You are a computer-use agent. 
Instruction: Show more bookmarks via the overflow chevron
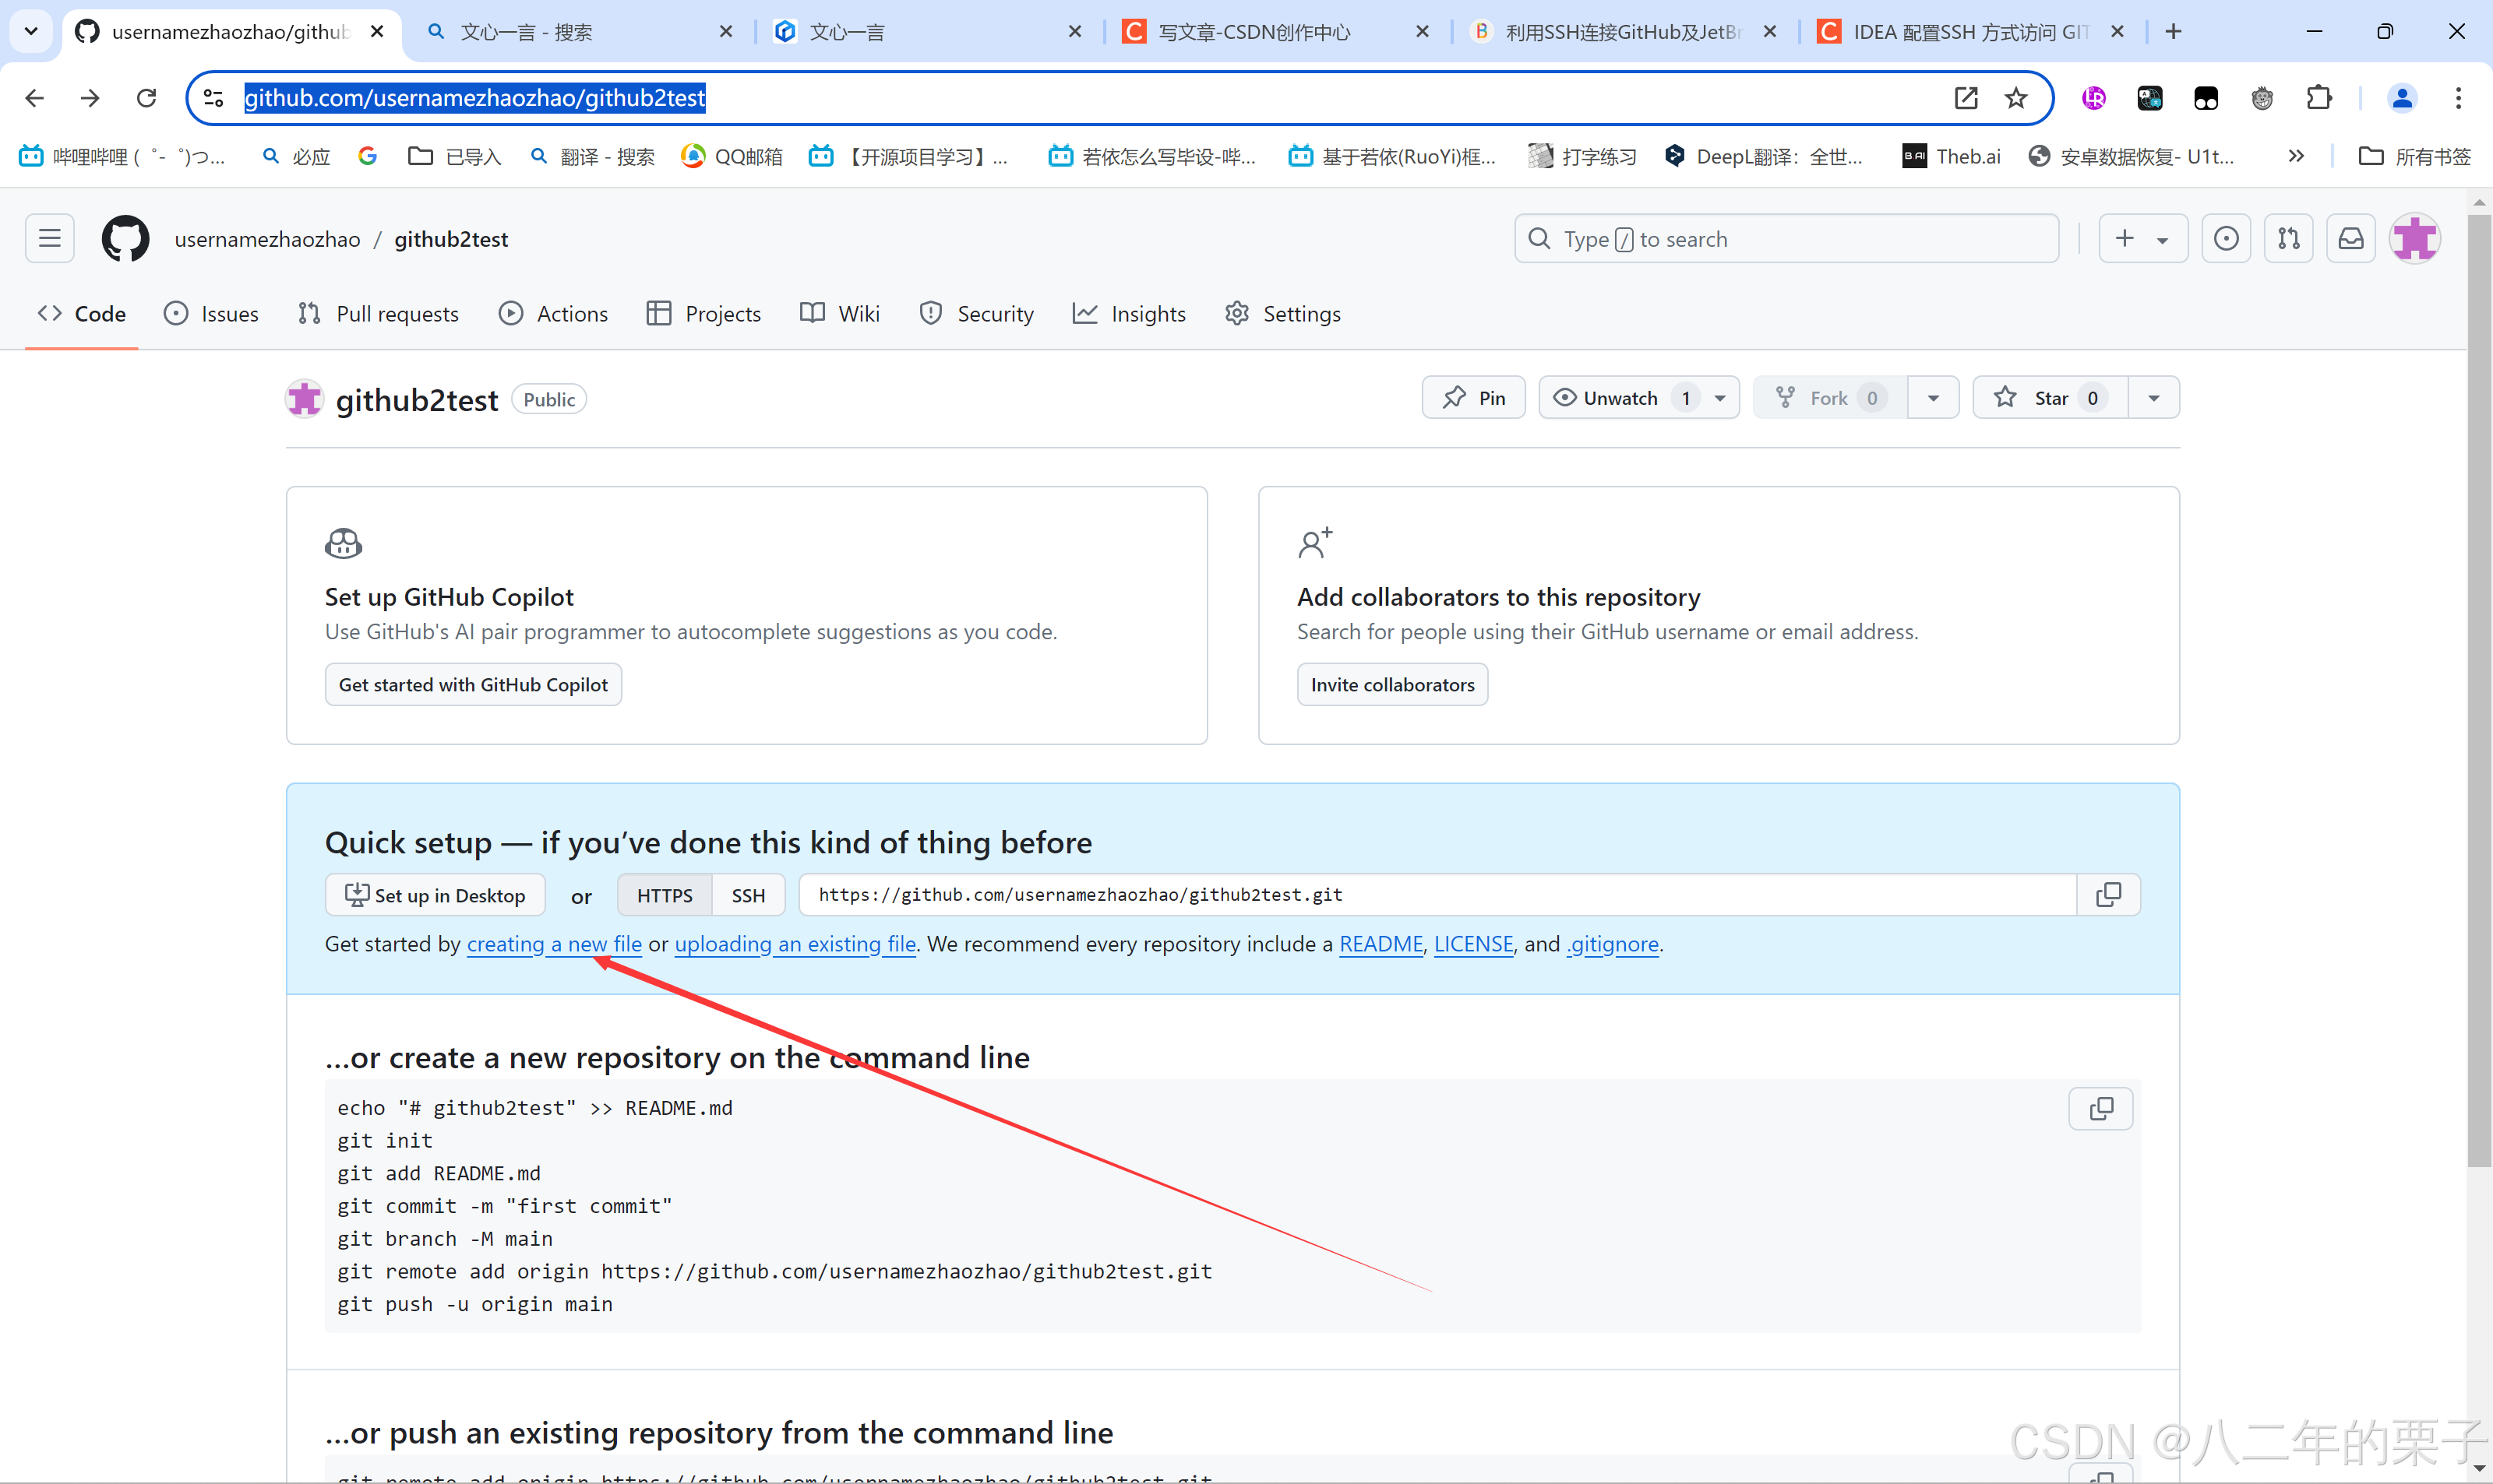click(2296, 156)
